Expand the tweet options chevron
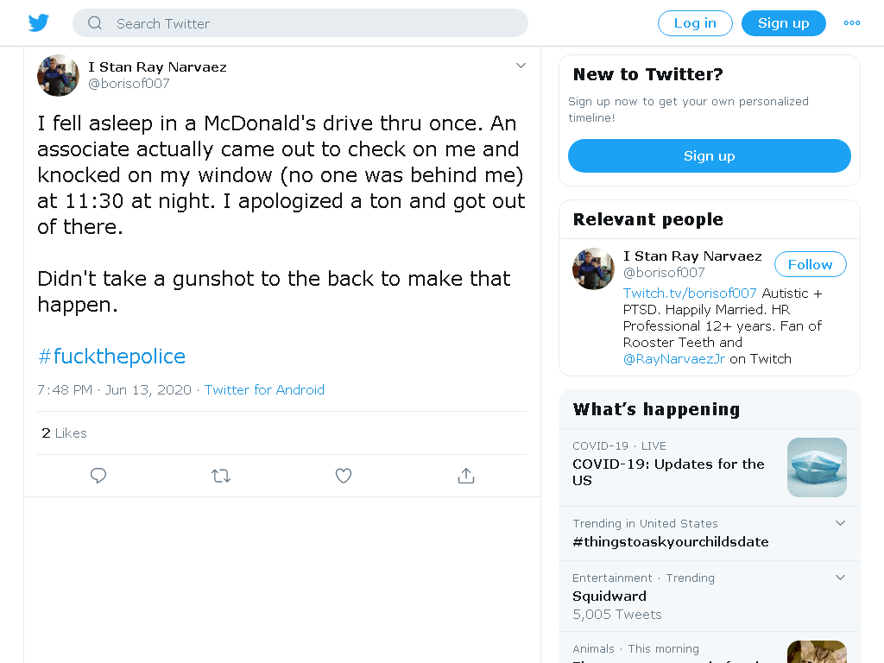The width and height of the screenshot is (884, 663). click(521, 66)
